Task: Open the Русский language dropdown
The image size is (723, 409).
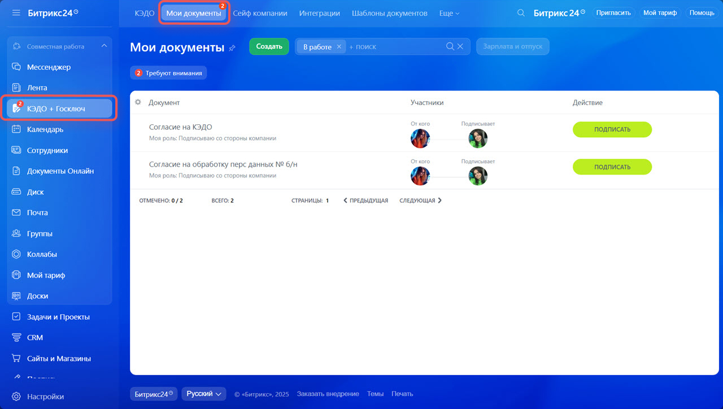Action: (x=204, y=394)
